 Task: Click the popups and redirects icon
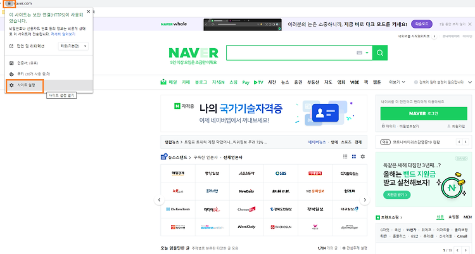11,46
